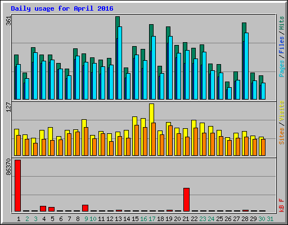The image size is (288, 225).
Task: Select day 26 on the x-axis
Action: coord(228,219)
